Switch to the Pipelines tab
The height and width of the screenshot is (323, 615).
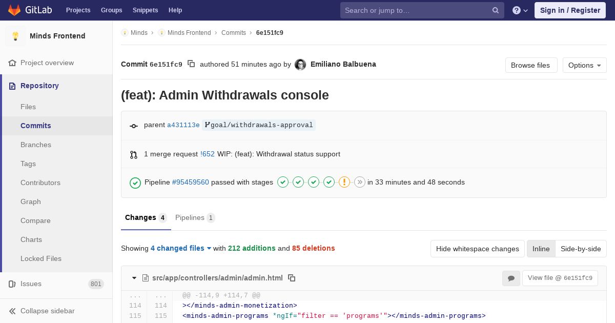point(195,218)
